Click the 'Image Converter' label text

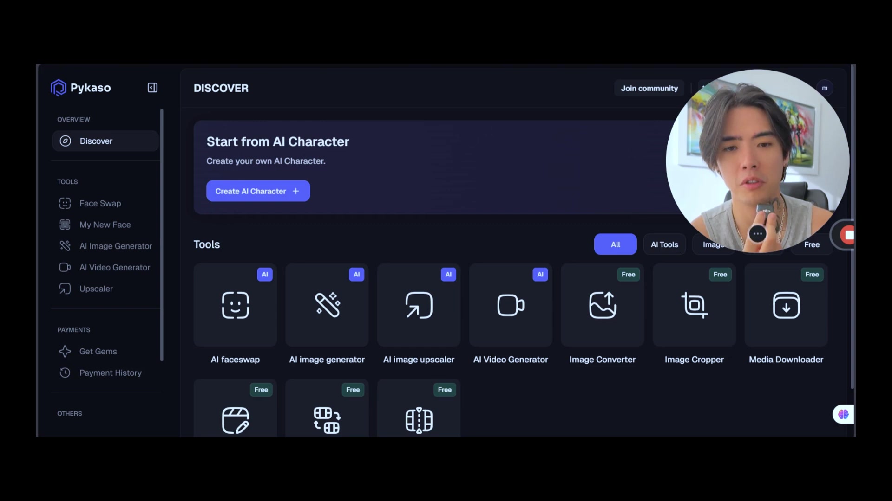[603, 360]
